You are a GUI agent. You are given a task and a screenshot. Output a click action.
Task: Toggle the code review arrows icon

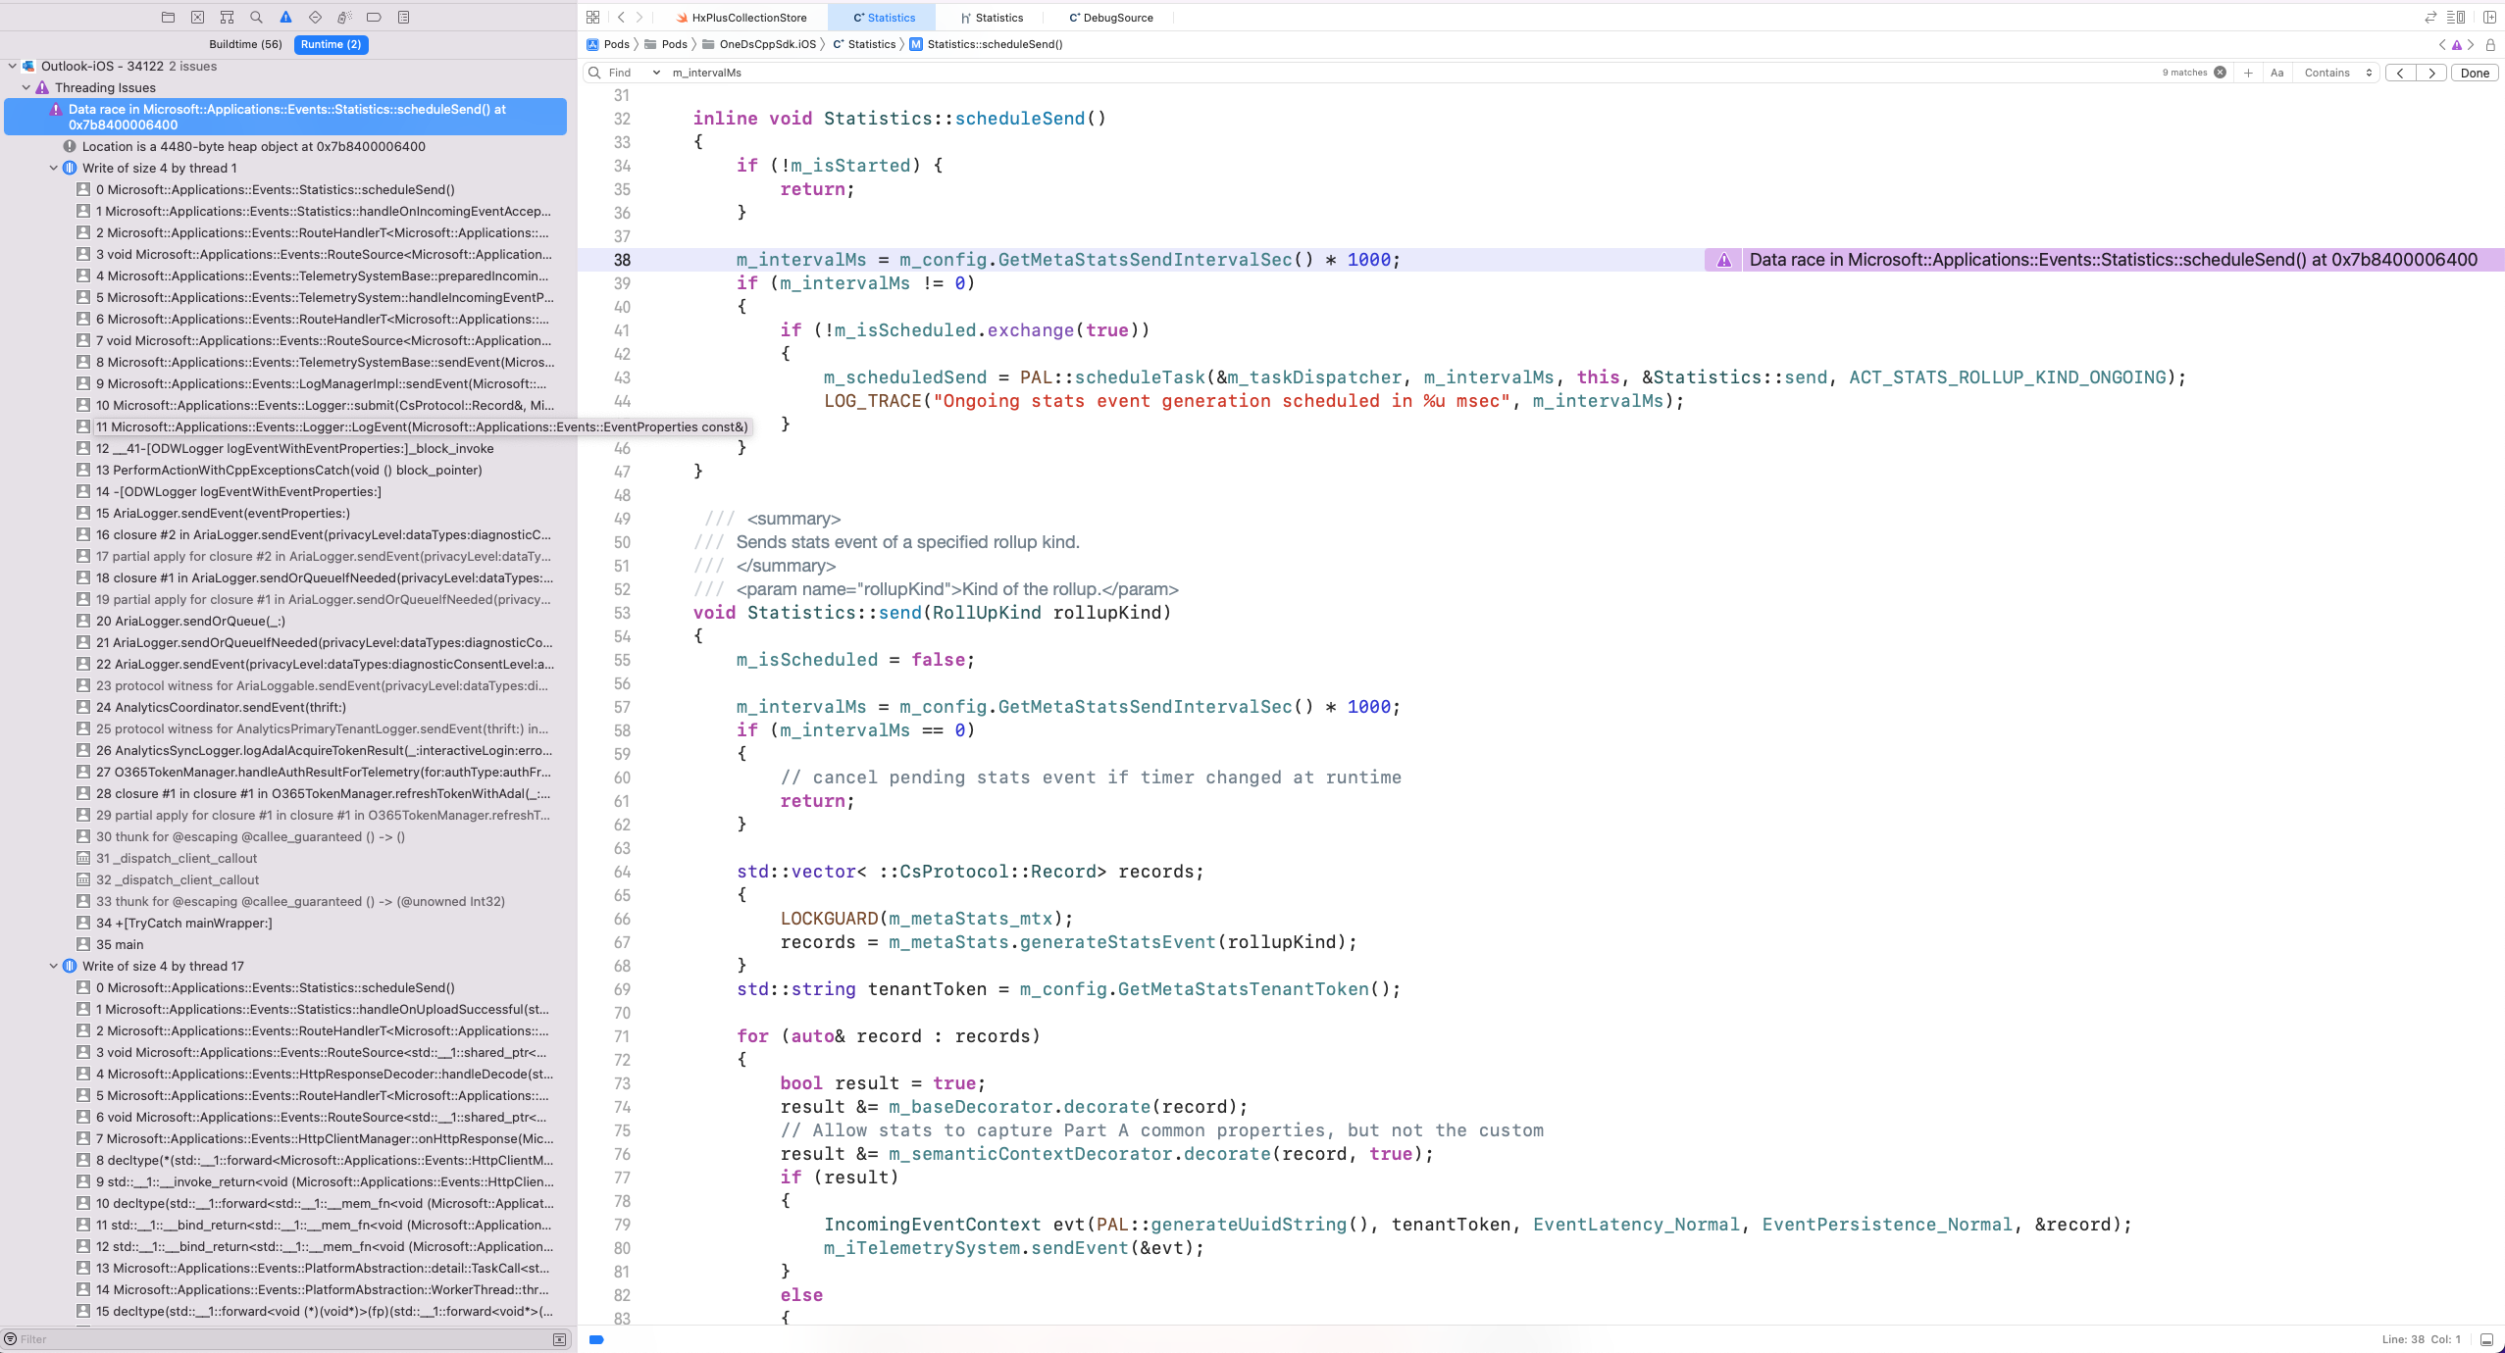[2429, 17]
